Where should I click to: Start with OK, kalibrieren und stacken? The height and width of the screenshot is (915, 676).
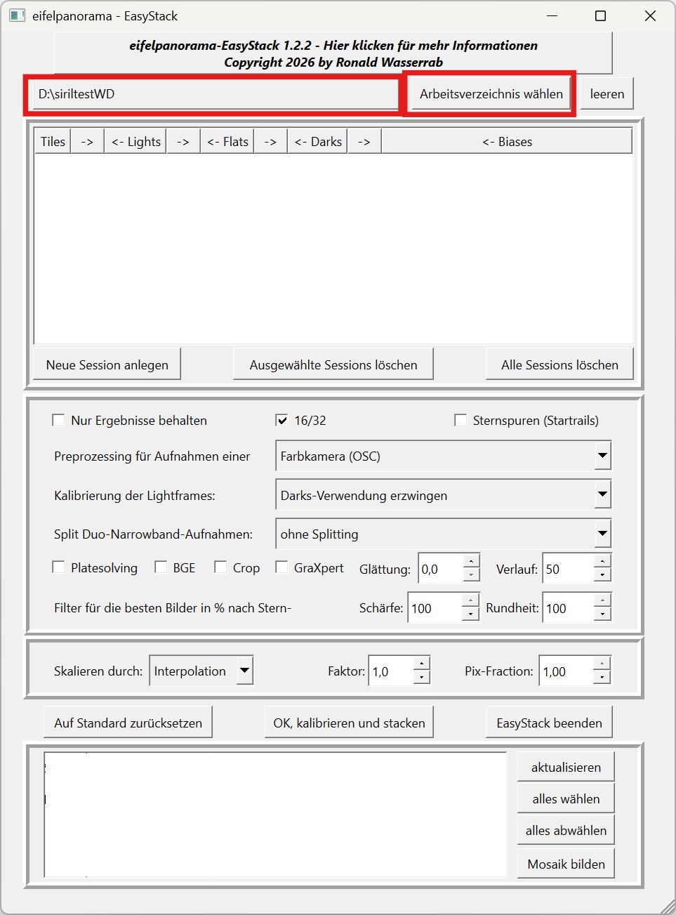point(349,723)
